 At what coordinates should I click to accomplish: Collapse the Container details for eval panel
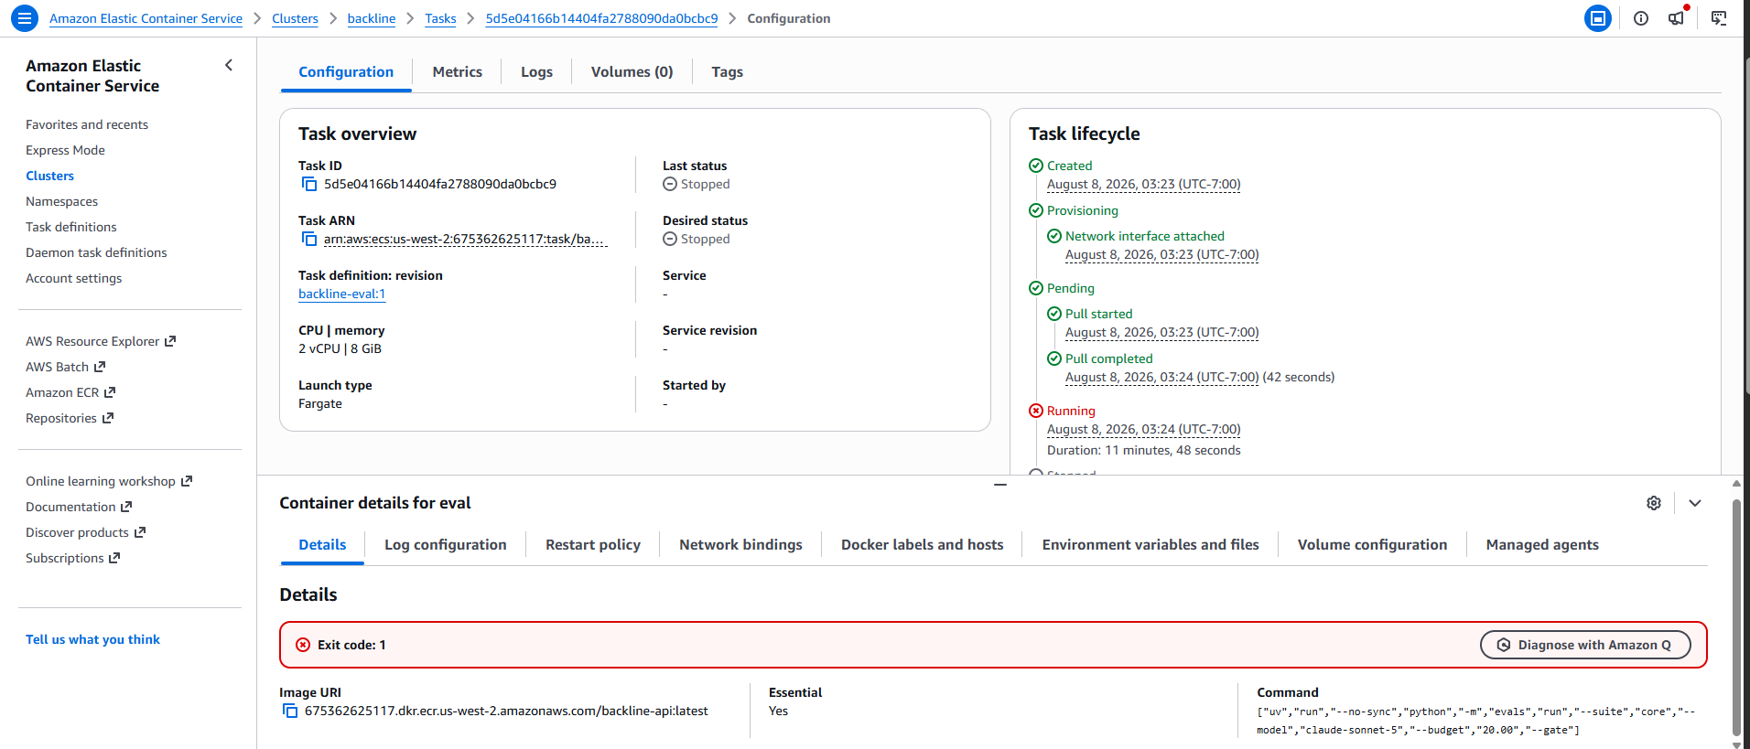click(1695, 503)
